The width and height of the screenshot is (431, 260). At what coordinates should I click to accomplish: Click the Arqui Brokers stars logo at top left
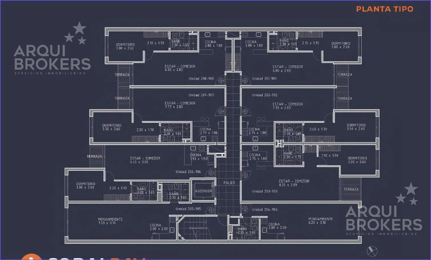coord(76,34)
